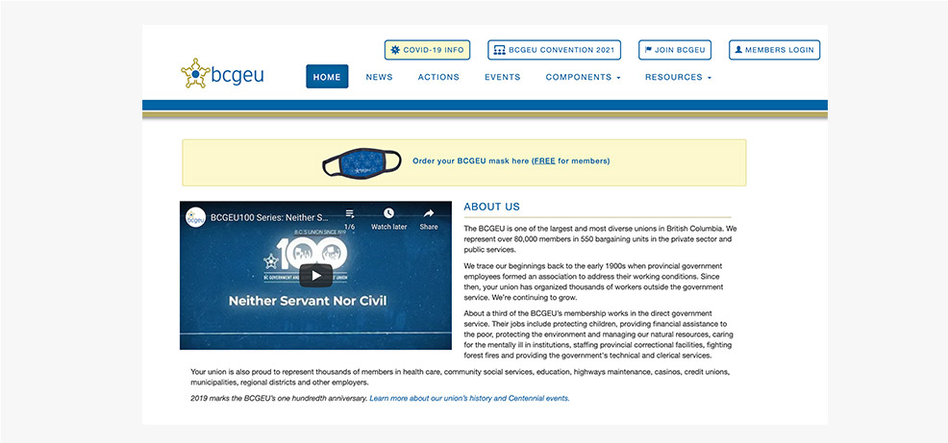Click the video title BCGEU100 Series

pos(269,217)
